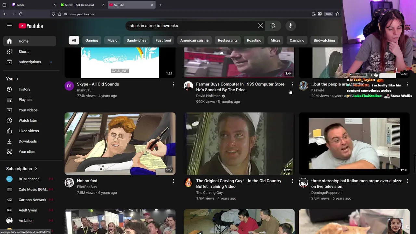The width and height of the screenshot is (416, 234).
Task: Open mark513 channel avatar
Action: [x=69, y=86]
